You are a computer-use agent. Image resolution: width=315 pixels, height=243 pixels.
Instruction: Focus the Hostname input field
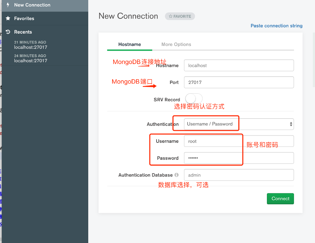pos(239,65)
